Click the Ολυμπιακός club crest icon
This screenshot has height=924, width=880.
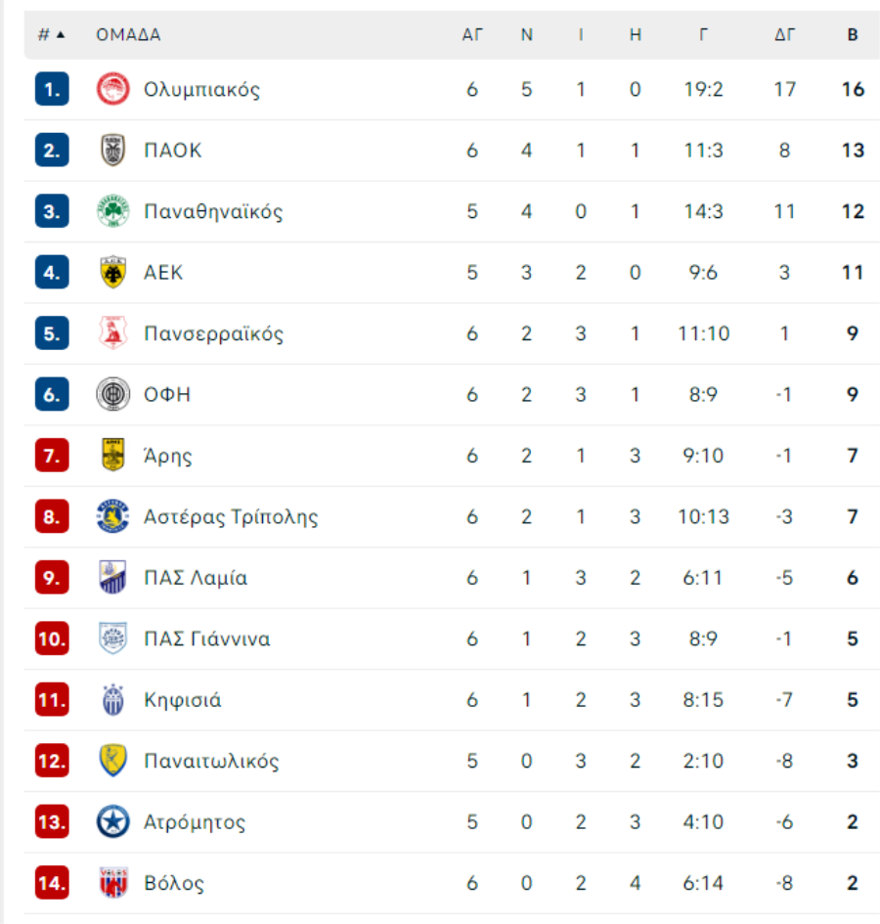point(113,90)
